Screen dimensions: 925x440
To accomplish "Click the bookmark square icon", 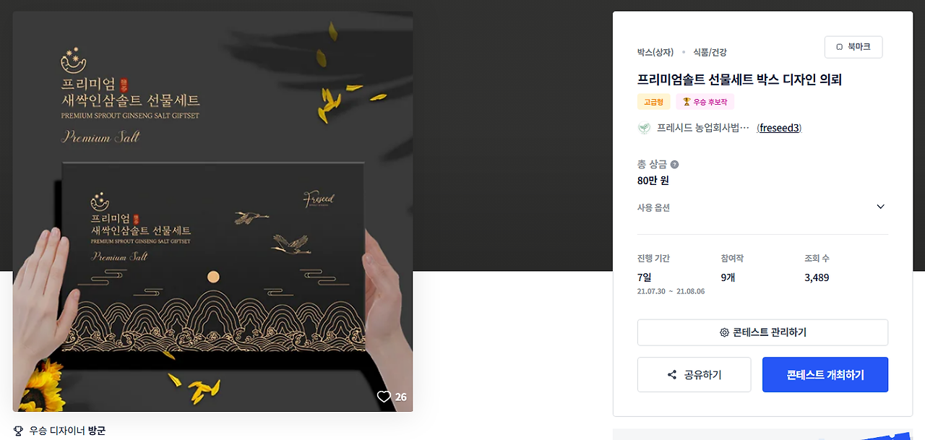I will [839, 47].
